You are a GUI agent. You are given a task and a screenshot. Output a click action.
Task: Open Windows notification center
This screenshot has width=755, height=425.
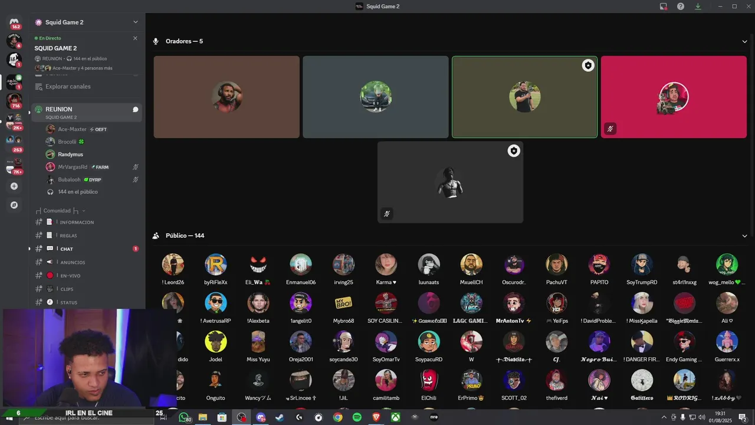[743, 417]
